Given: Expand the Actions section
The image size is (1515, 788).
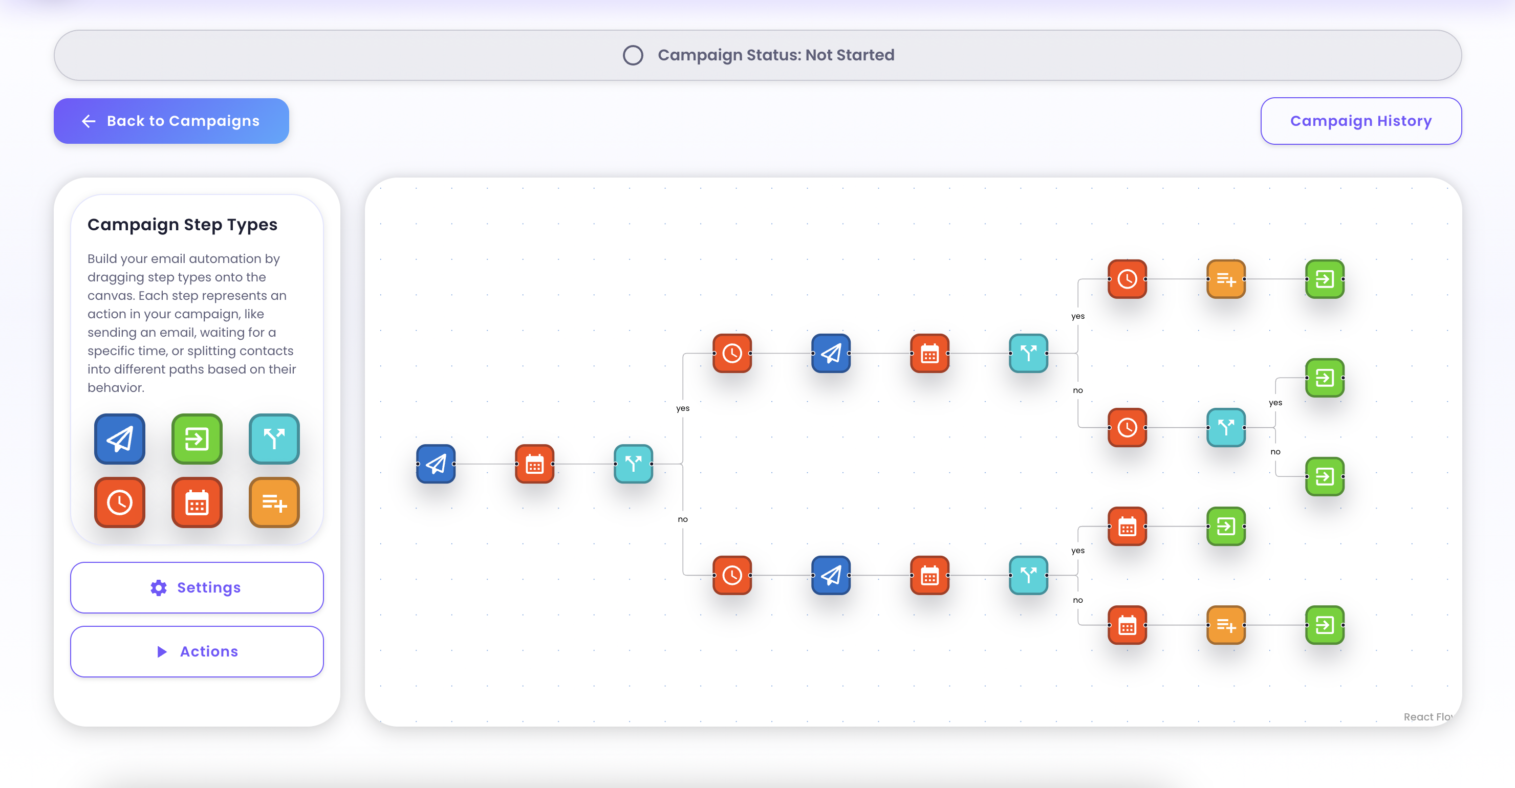Looking at the screenshot, I should [197, 651].
